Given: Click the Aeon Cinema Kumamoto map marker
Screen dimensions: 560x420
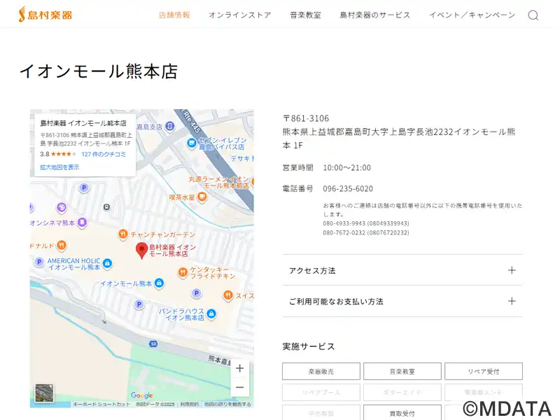Looking at the screenshot, I should 82,223.
